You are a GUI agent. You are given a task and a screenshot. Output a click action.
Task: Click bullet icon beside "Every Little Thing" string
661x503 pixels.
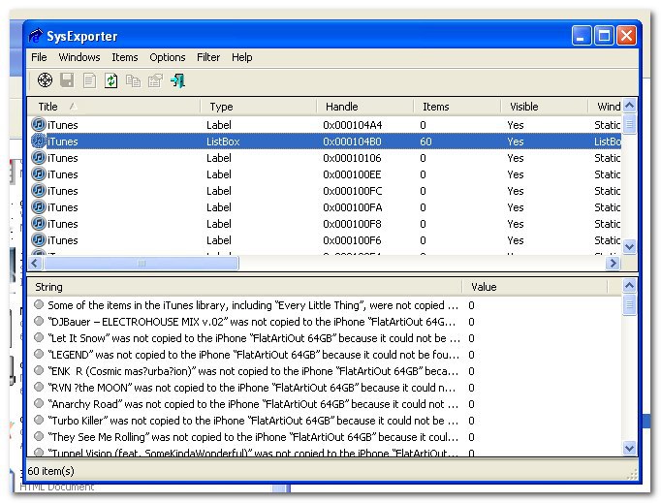pos(39,304)
